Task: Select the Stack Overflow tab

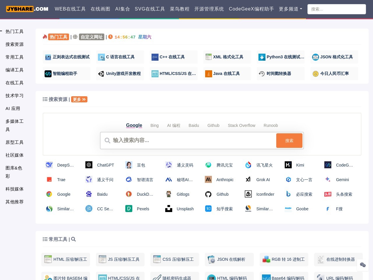Action: (242, 125)
